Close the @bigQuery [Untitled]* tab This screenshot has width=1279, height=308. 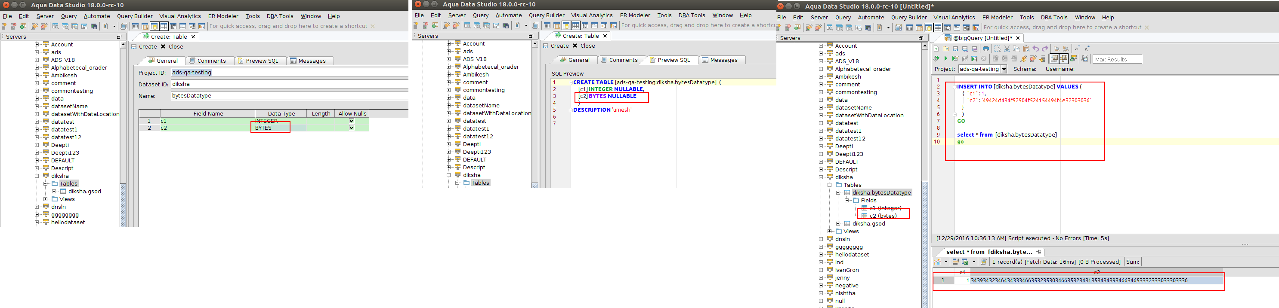click(x=1018, y=38)
